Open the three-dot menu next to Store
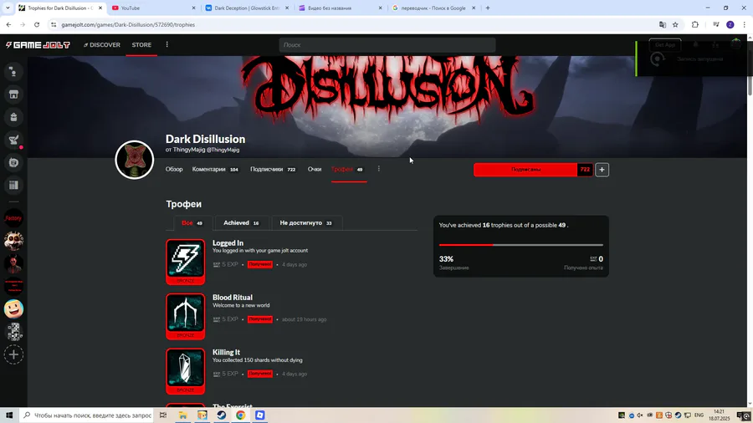Image resolution: width=753 pixels, height=423 pixels. point(167,44)
